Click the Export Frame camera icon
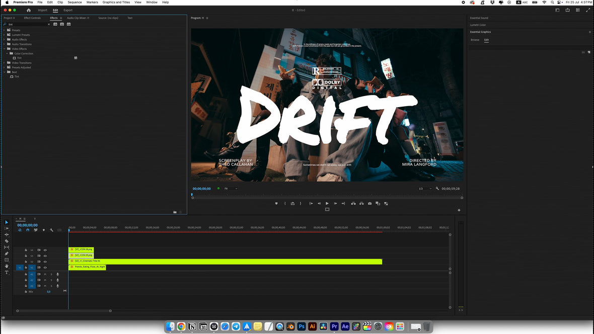This screenshot has height=334, width=594. pyautogui.click(x=369, y=203)
